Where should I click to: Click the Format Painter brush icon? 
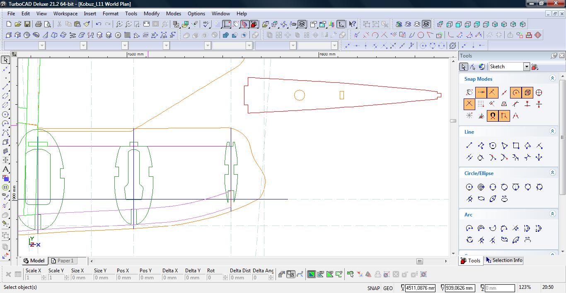tap(87, 24)
